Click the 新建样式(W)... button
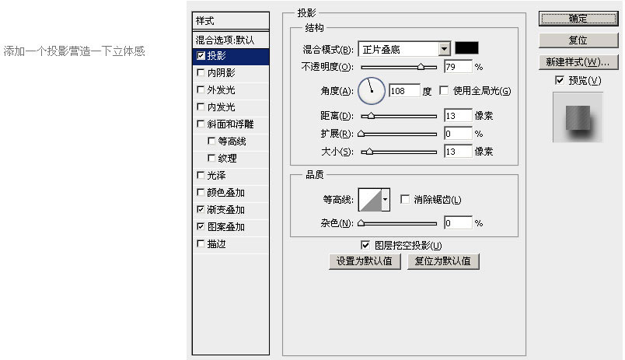Screen dimensions: 625x360 click(578, 62)
